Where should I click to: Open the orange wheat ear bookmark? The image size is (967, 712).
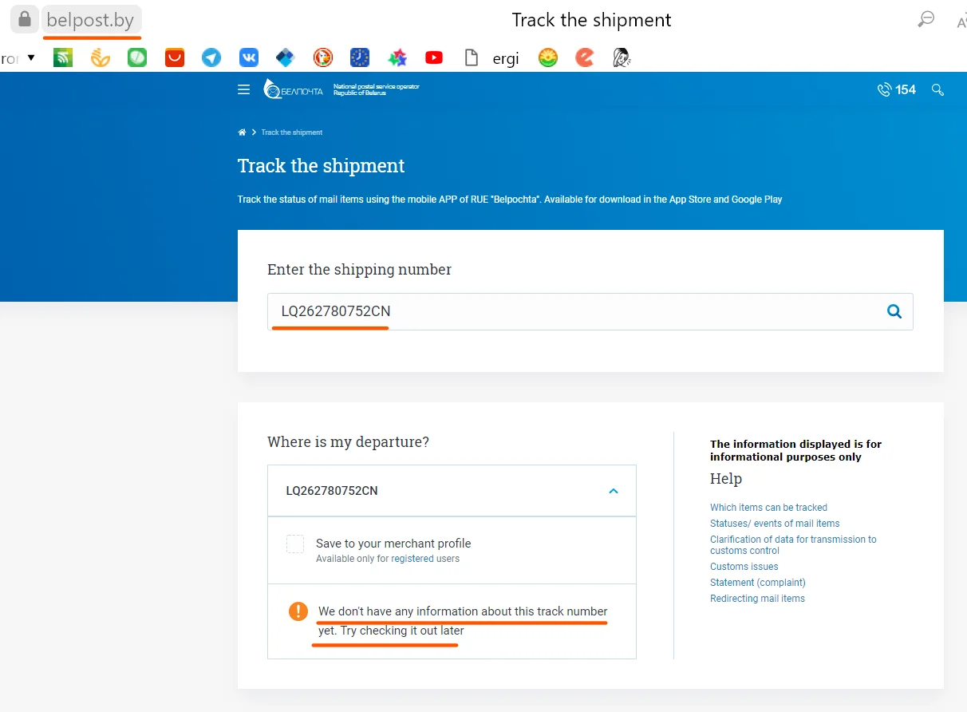click(x=100, y=57)
